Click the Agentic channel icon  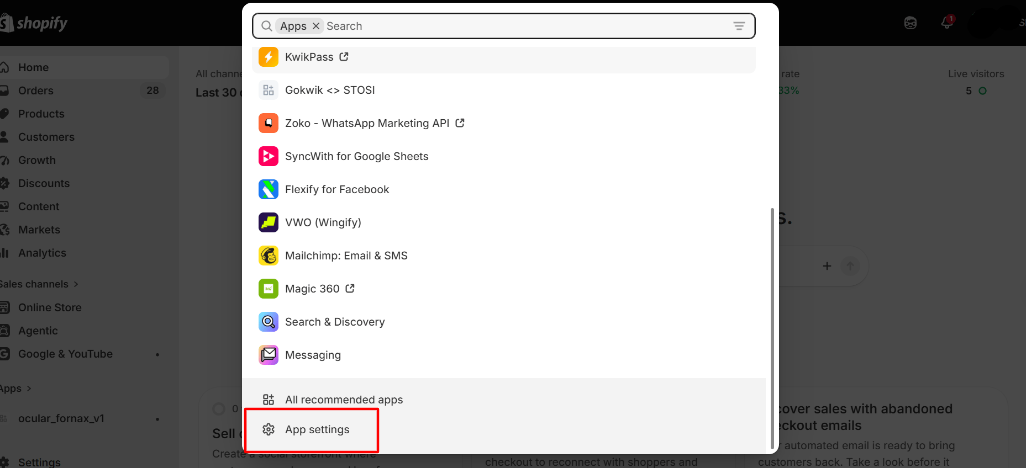[x=5, y=331]
